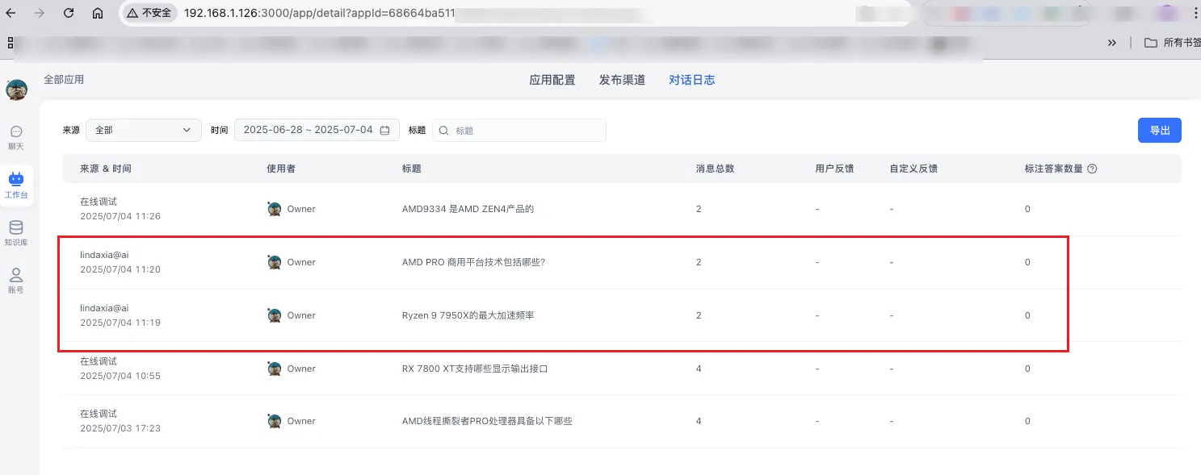Switch to the 应用配置 tab
The width and height of the screenshot is (1201, 475).
(x=552, y=80)
